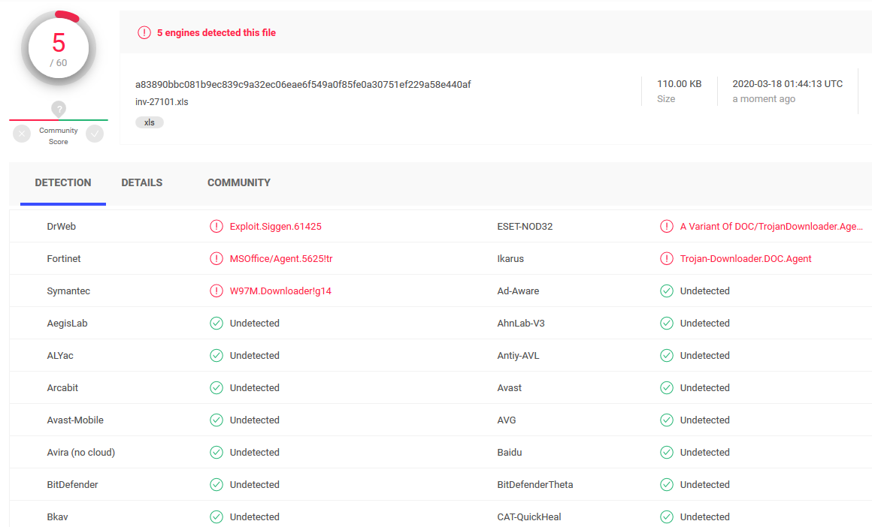Click DrWeb's red alert icon
Screen dimensions: 872x527
point(216,227)
